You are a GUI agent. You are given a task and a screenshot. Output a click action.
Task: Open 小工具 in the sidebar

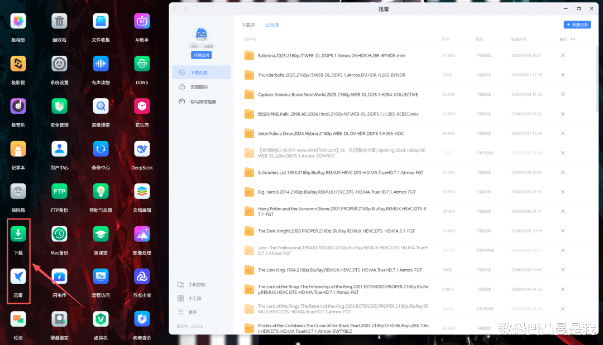tap(190, 298)
